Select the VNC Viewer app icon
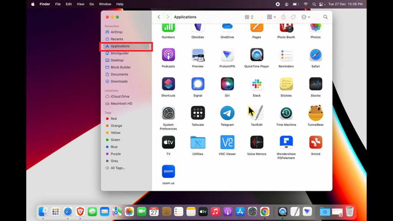This screenshot has height=221, width=393. coord(227,142)
